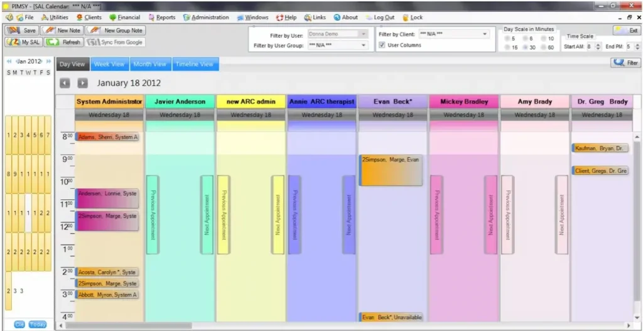643x331 pixels.
Task: Go to previous month in mini calendar
Action: pos(17,61)
